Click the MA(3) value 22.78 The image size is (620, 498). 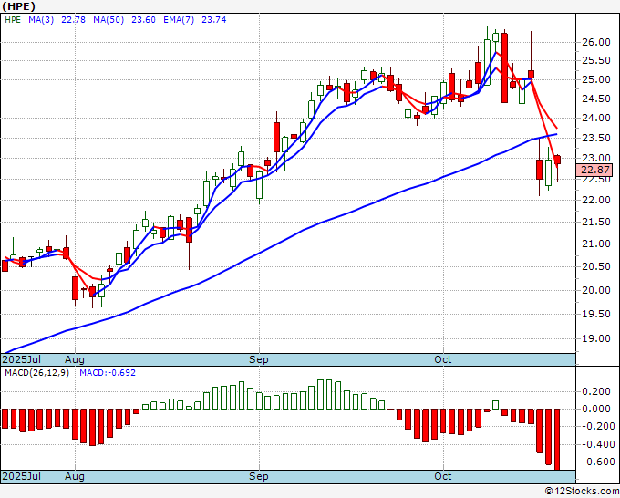[73, 20]
